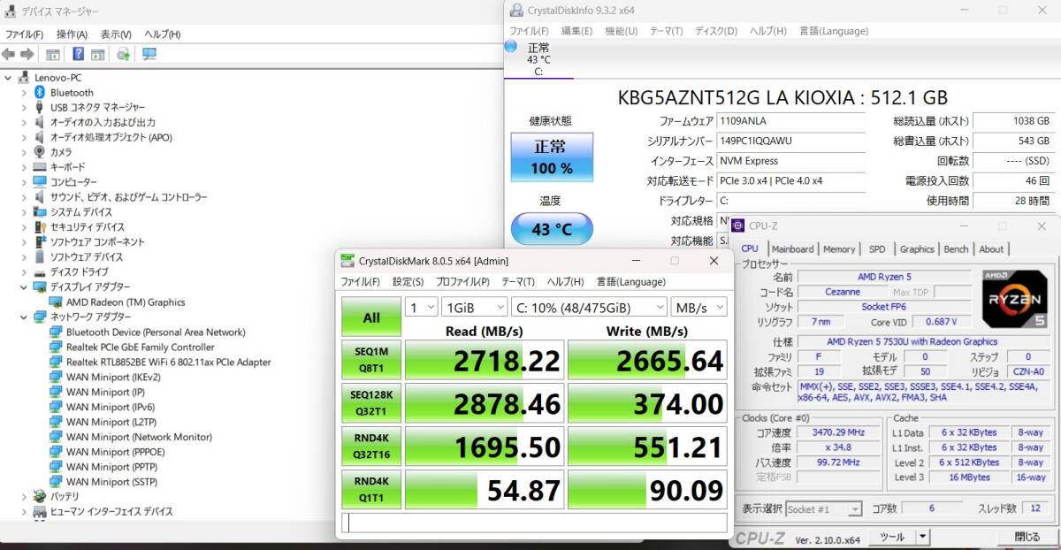Open Help via the blue question mark icon
Image resolution: width=1061 pixels, height=550 pixels.
[x=79, y=54]
